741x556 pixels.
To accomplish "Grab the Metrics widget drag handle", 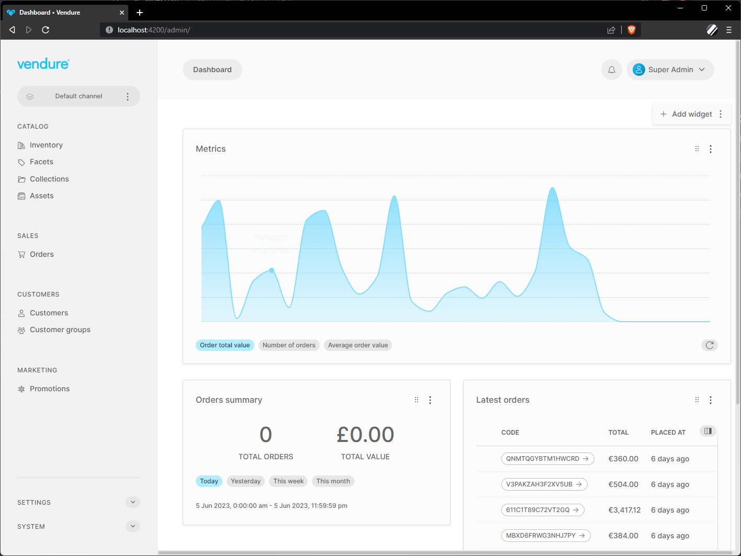I will click(697, 149).
